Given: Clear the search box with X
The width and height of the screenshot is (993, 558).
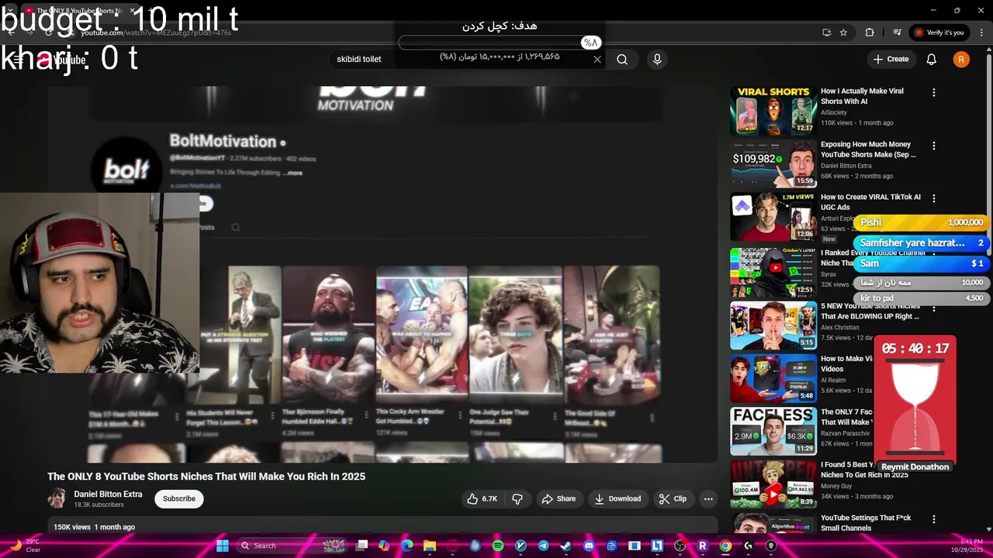Looking at the screenshot, I should (x=597, y=59).
